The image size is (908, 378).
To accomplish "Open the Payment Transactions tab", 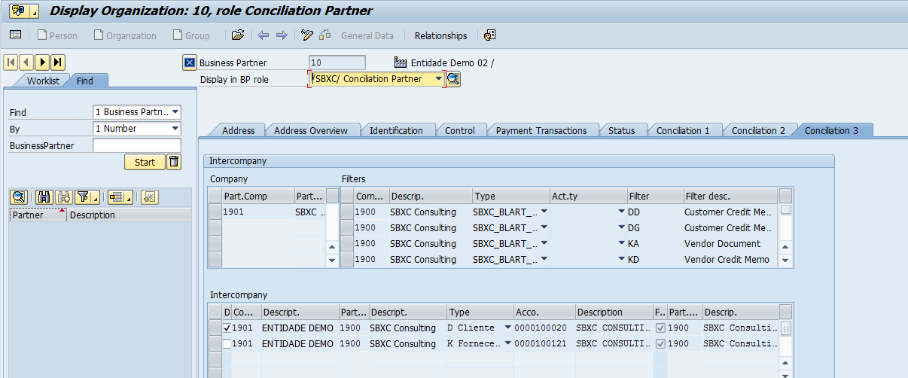I will coord(541,130).
